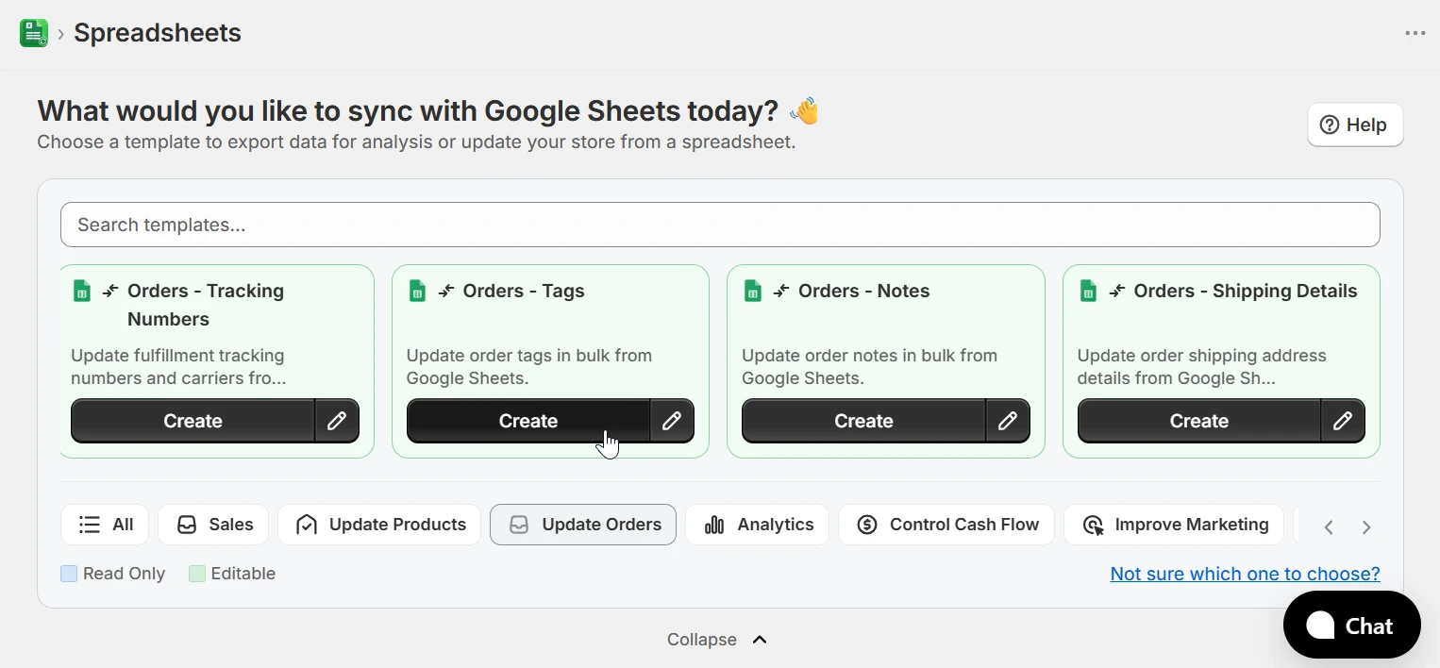Screen dimensions: 1440x668
Task: Select the All category filter
Action: (x=105, y=525)
